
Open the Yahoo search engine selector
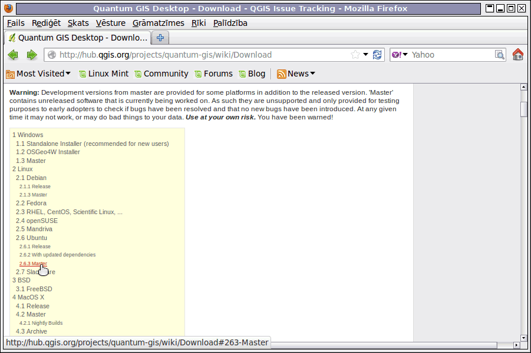pyautogui.click(x=400, y=55)
